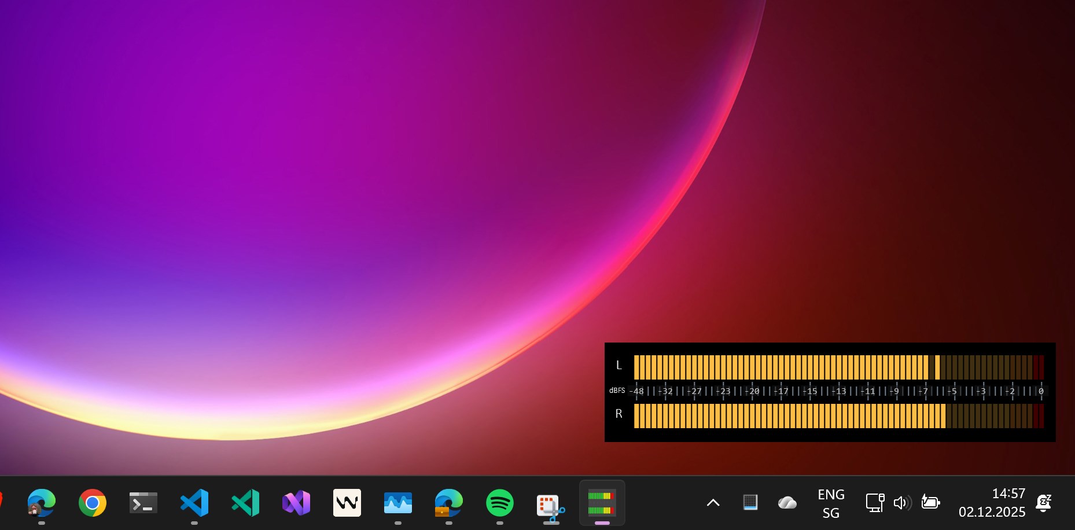Toggle Do Not Disturb via the bell icon
The width and height of the screenshot is (1075, 530).
[1044, 502]
